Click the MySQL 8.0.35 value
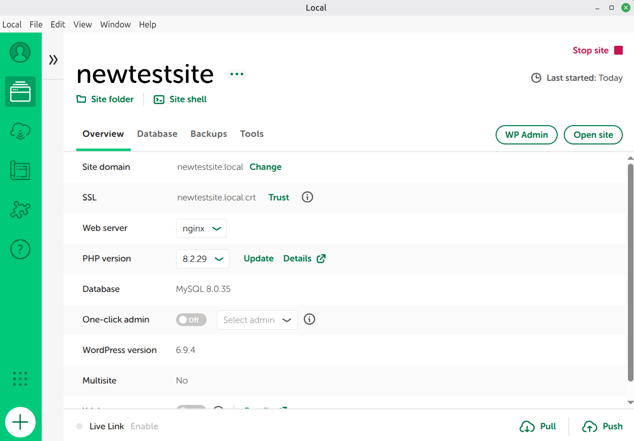Viewport: 634px width, 441px height. pyautogui.click(x=204, y=289)
